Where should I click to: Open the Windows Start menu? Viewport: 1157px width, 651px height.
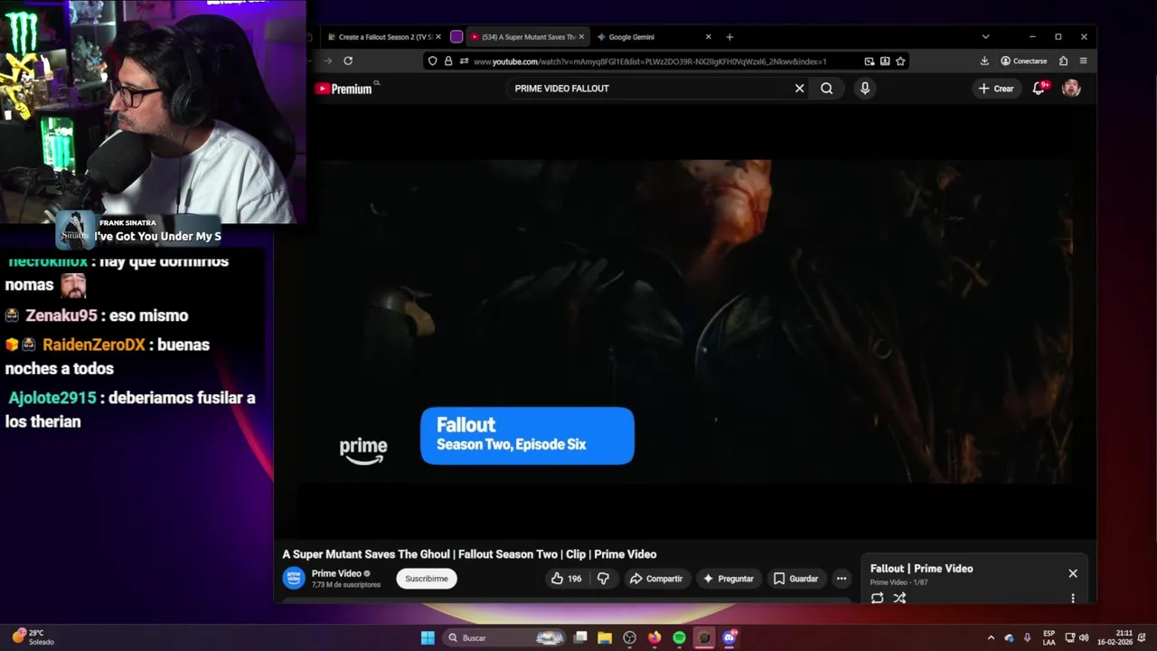click(x=428, y=637)
